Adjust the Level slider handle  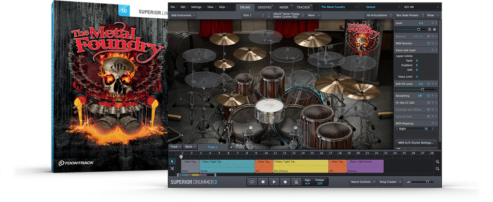click(x=419, y=30)
